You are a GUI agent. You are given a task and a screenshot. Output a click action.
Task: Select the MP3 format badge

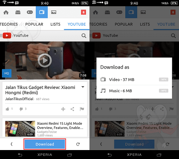point(164,91)
